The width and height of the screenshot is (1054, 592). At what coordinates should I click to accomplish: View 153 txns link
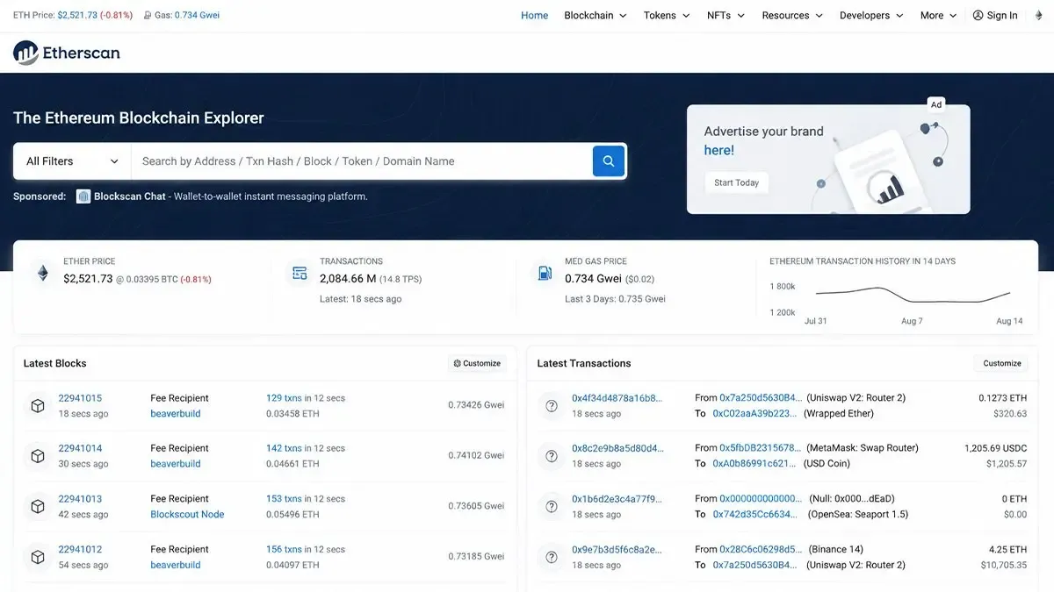coord(284,499)
